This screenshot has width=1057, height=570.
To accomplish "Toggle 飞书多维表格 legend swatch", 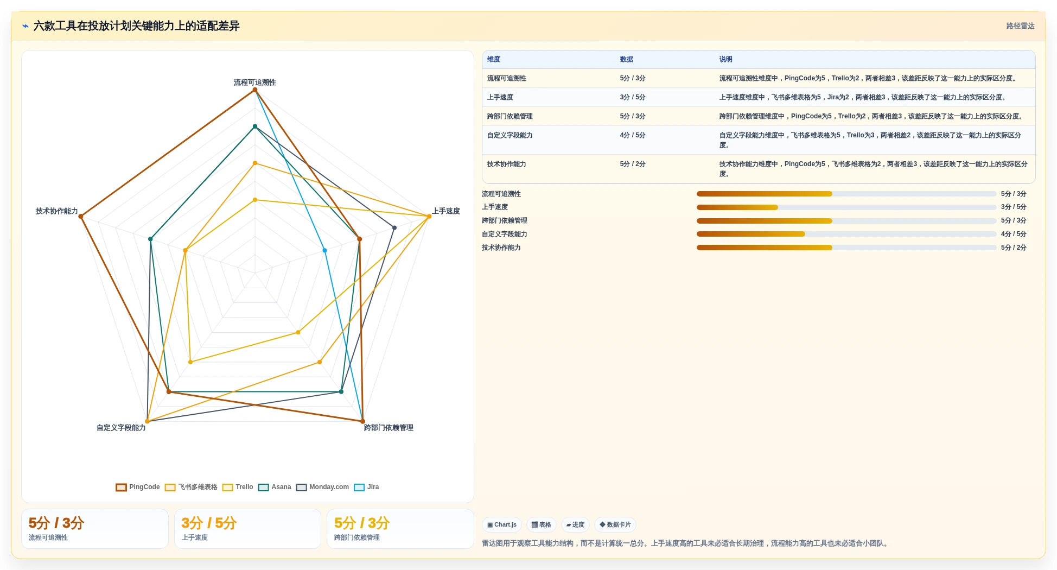I will tap(170, 487).
